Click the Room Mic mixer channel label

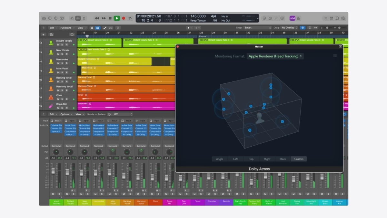click(x=169, y=202)
